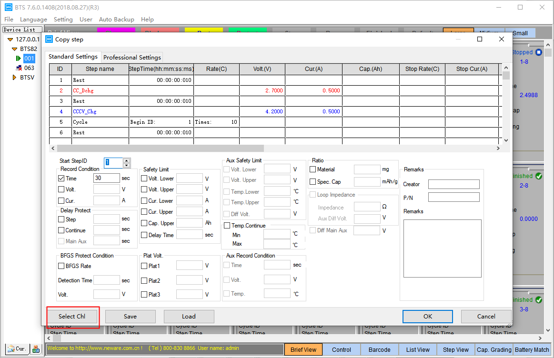The width and height of the screenshot is (554, 358).
Task: Click the Save button
Action: point(131,316)
